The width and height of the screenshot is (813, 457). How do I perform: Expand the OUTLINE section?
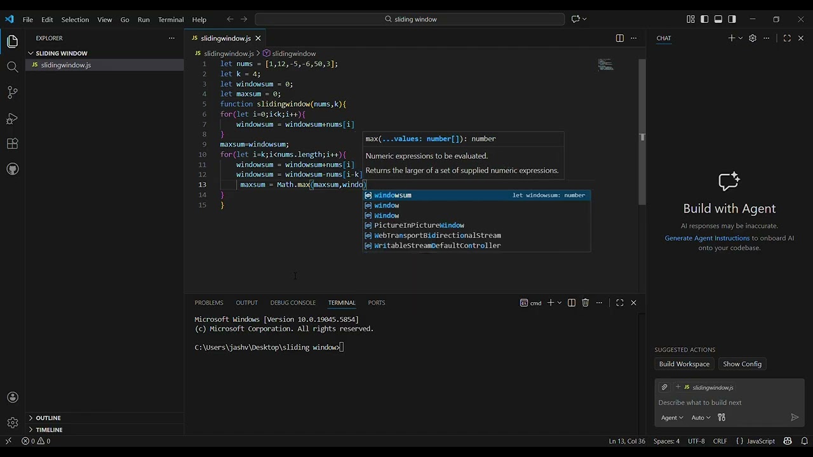[x=104, y=418]
